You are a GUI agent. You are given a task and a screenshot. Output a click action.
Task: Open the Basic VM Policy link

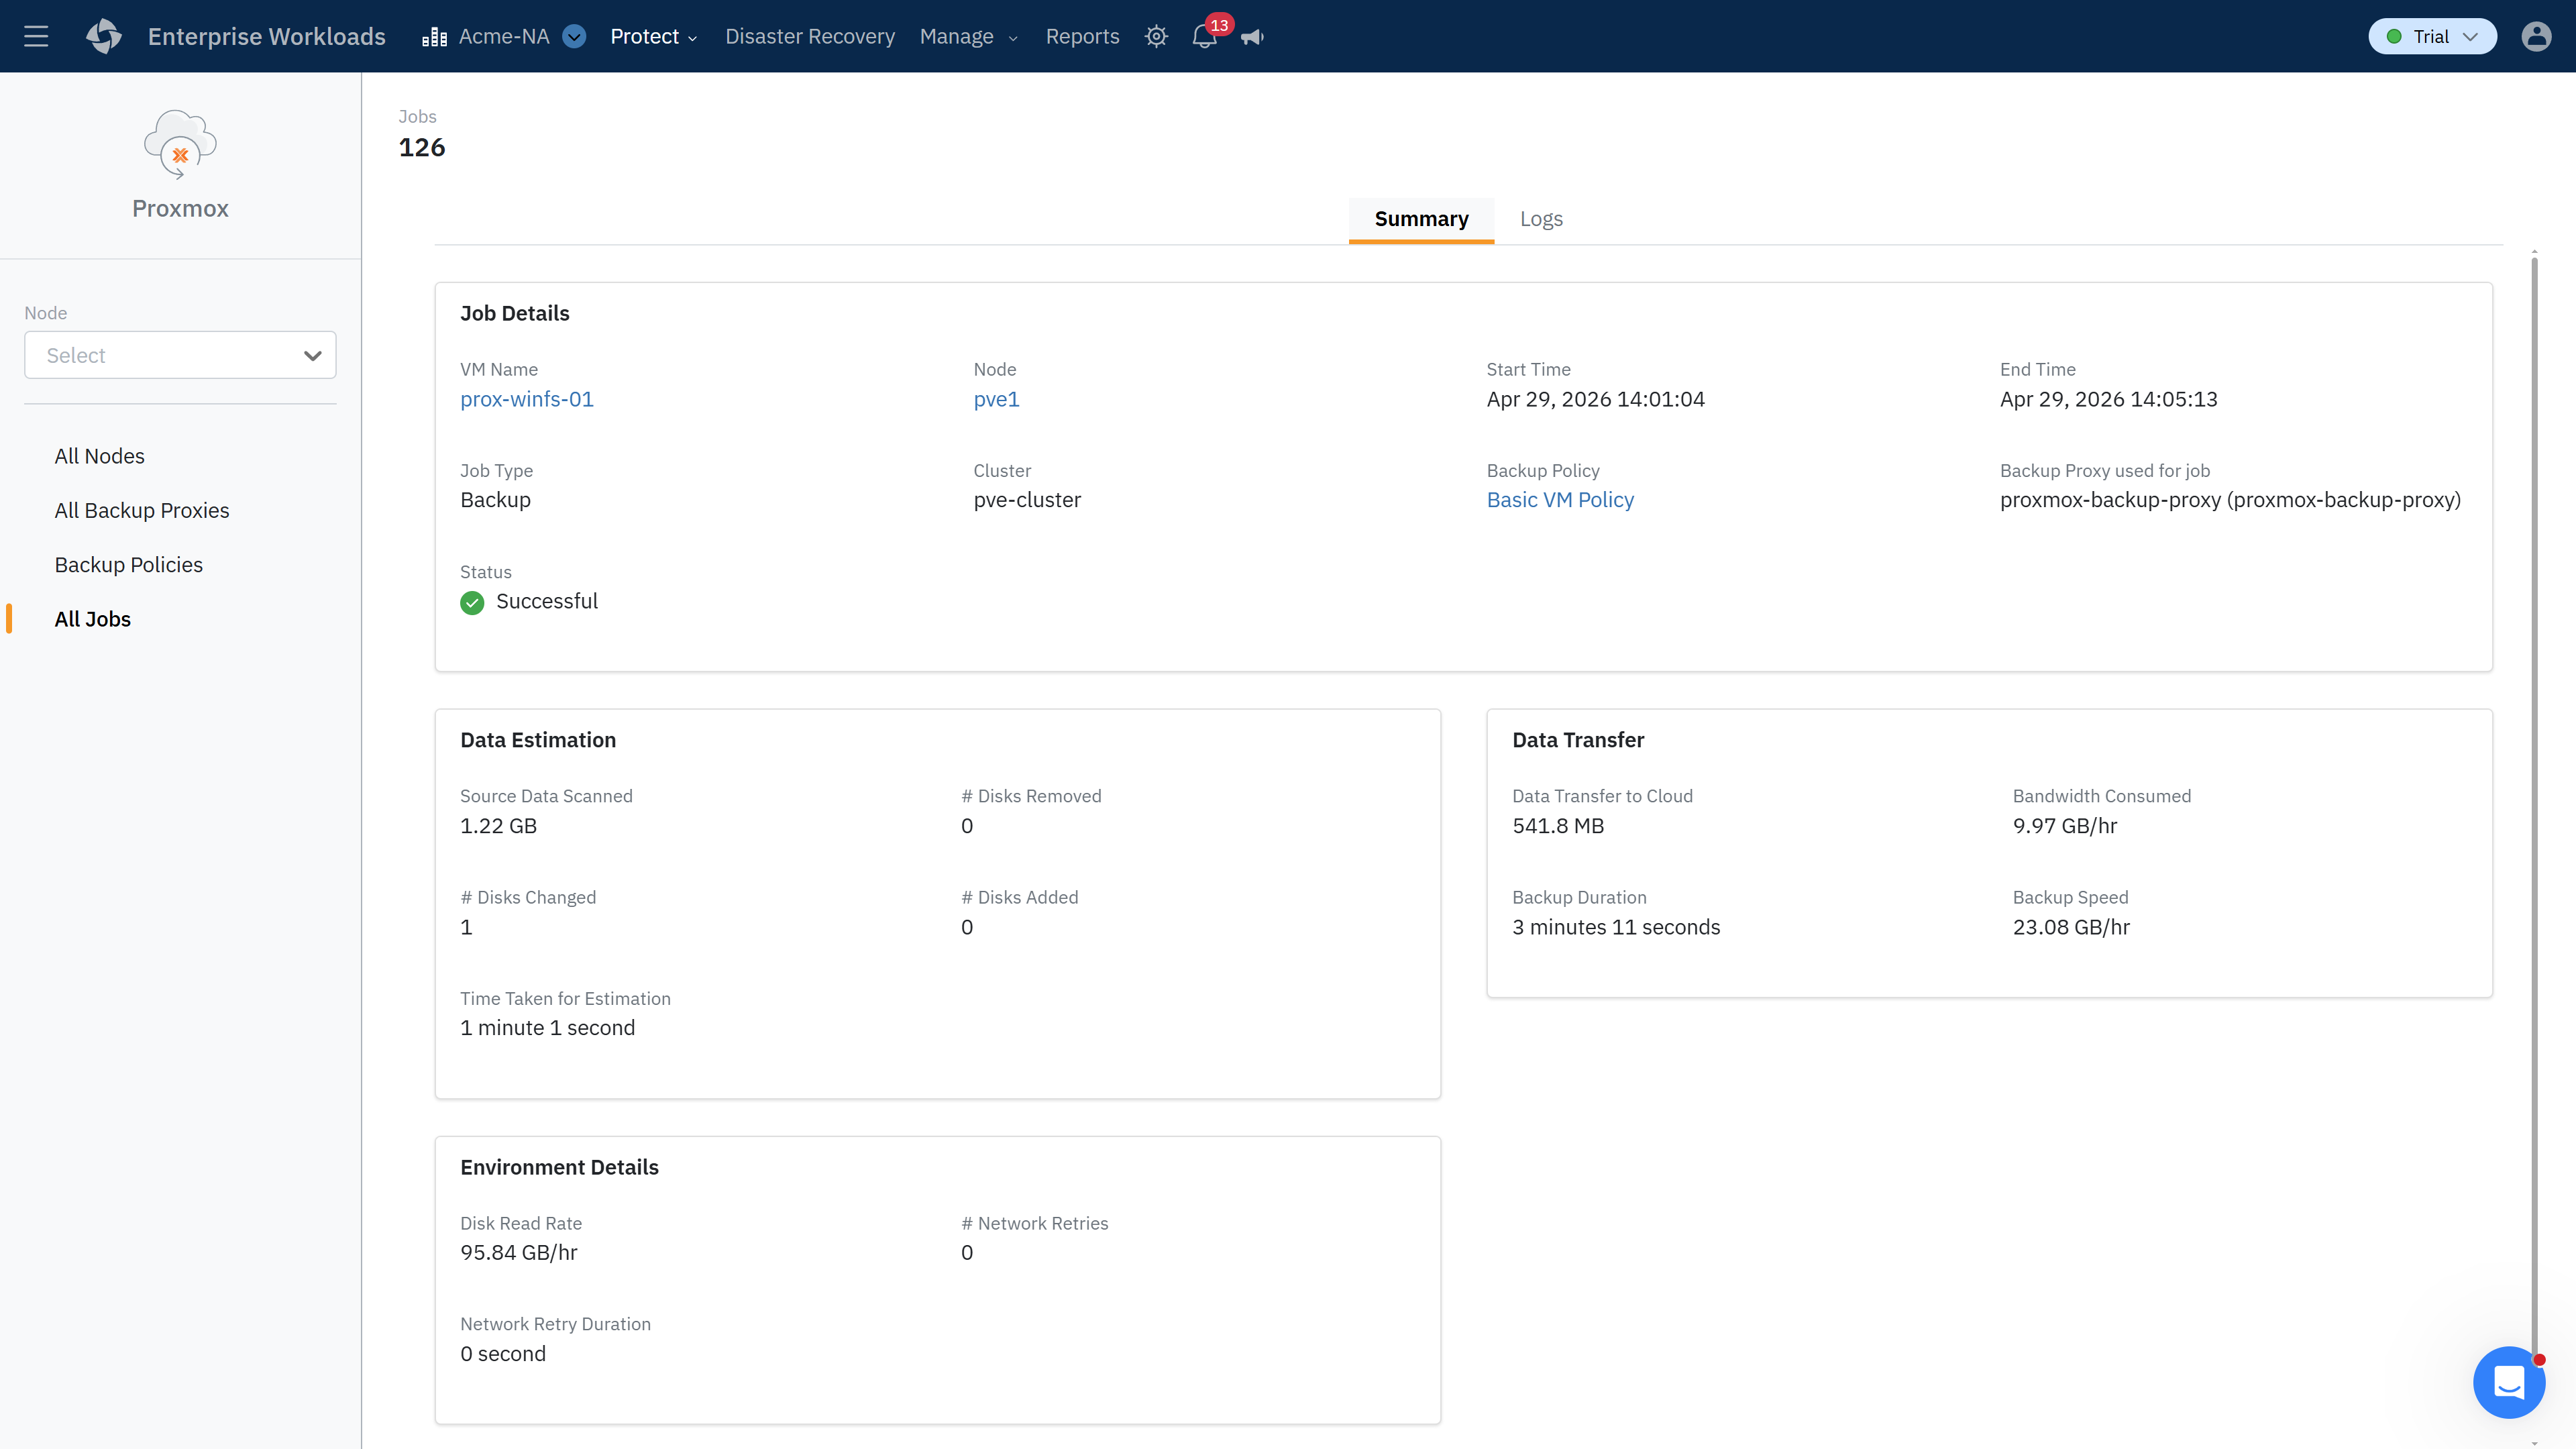[1560, 500]
